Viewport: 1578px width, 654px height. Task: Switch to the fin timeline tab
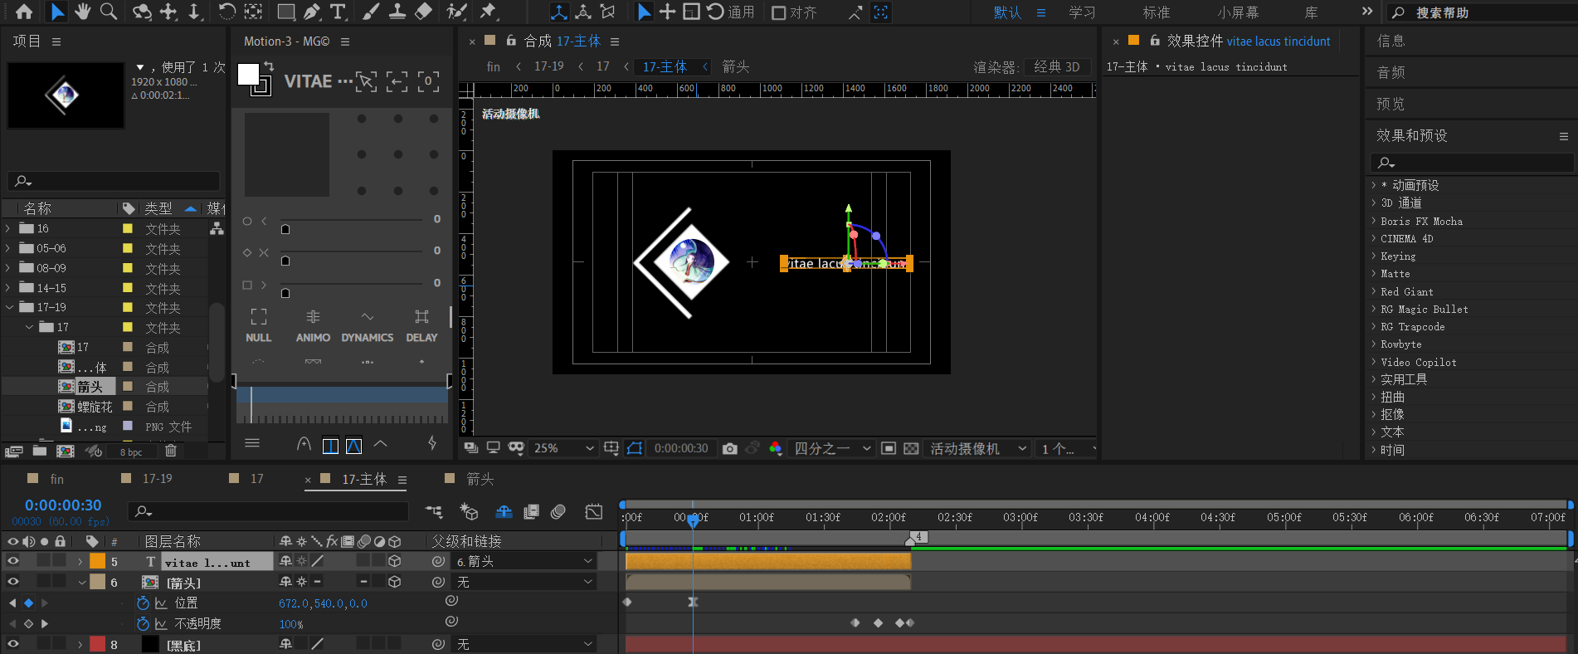pyautogui.click(x=56, y=479)
